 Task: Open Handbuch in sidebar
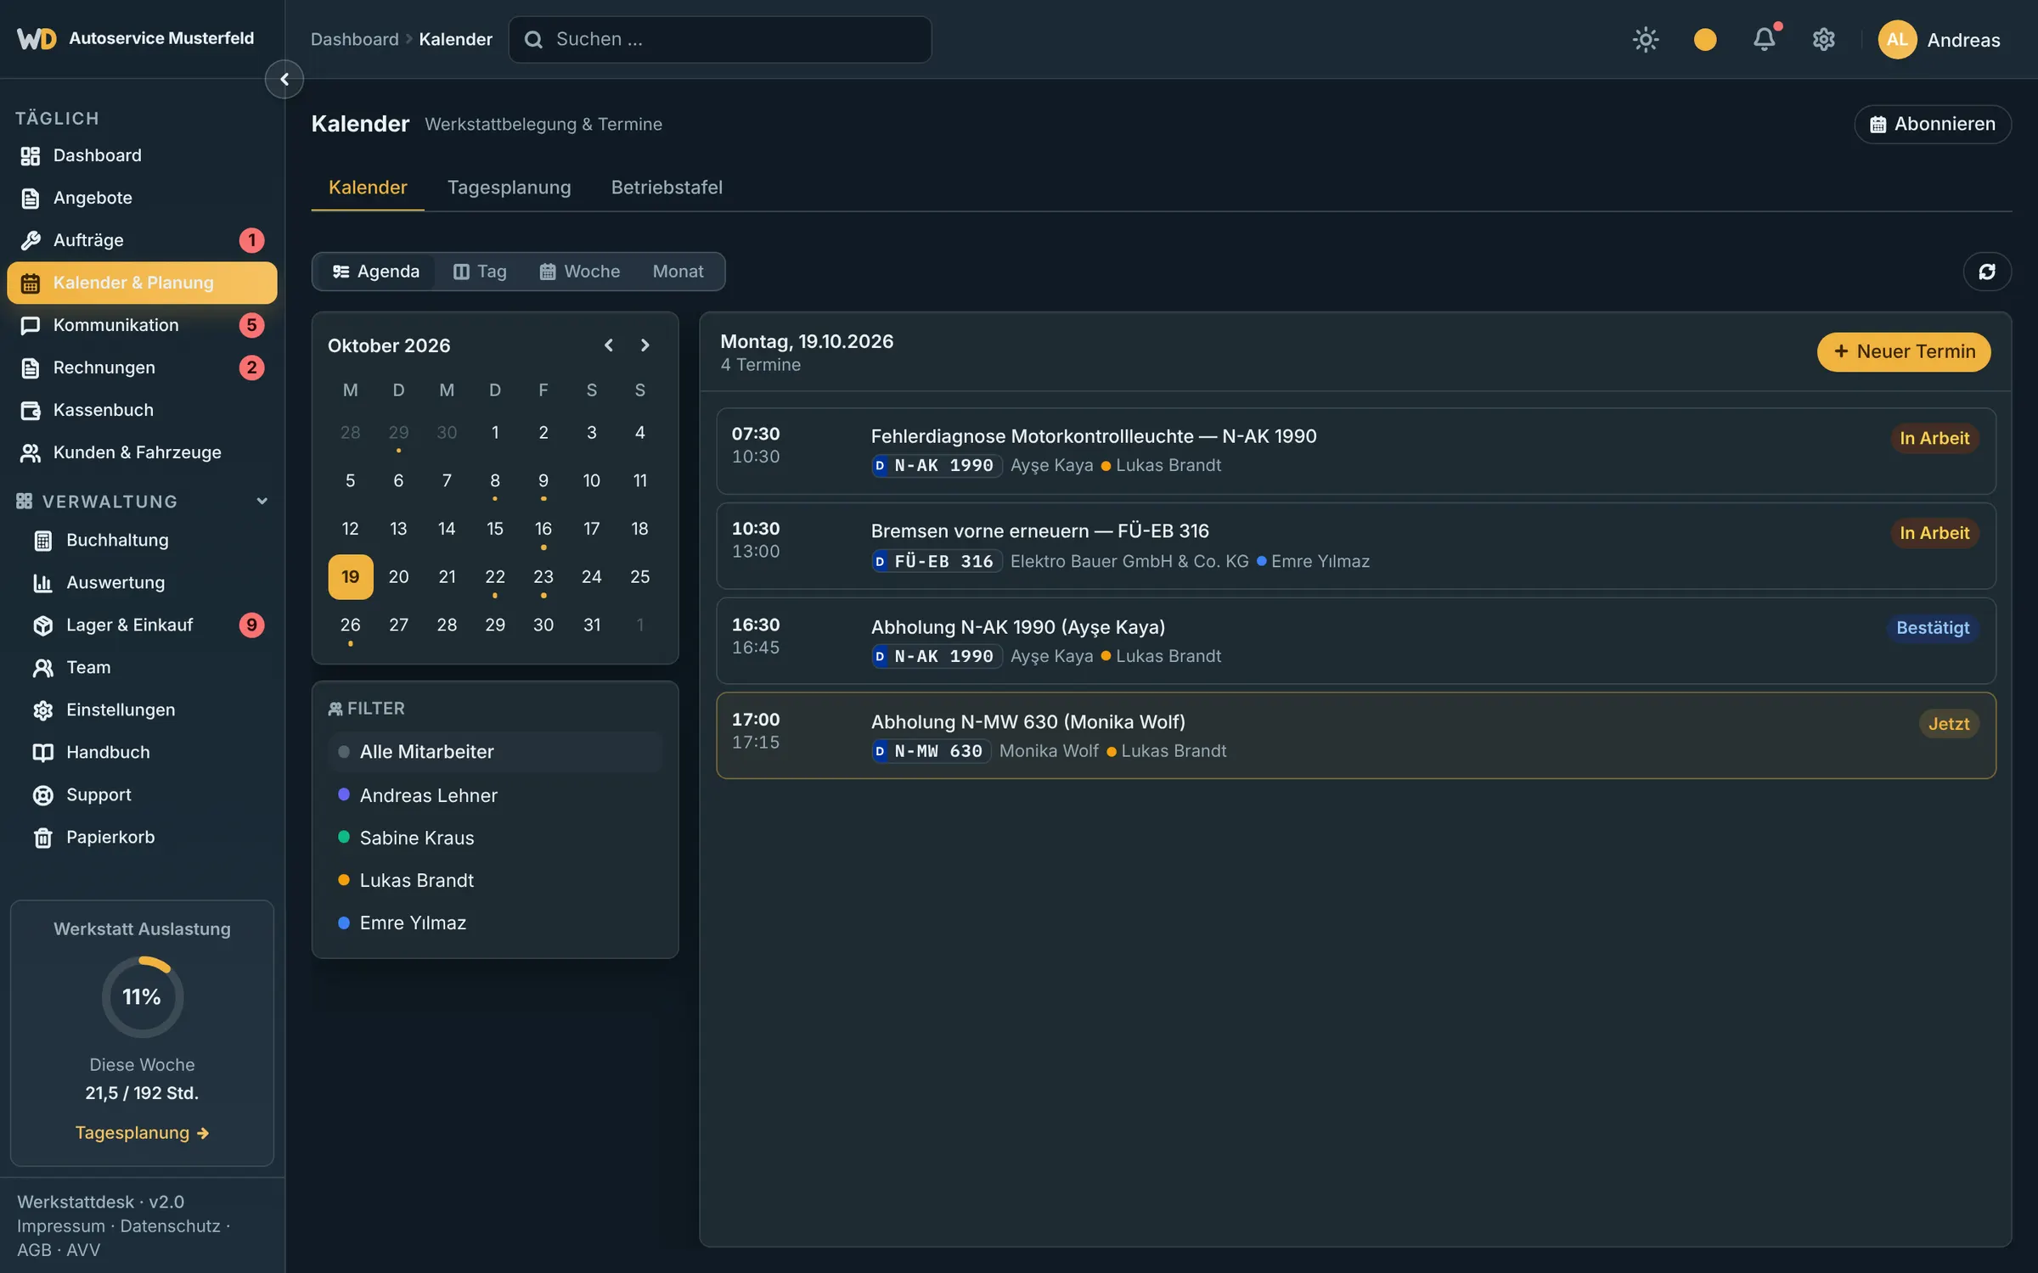(x=149, y=752)
